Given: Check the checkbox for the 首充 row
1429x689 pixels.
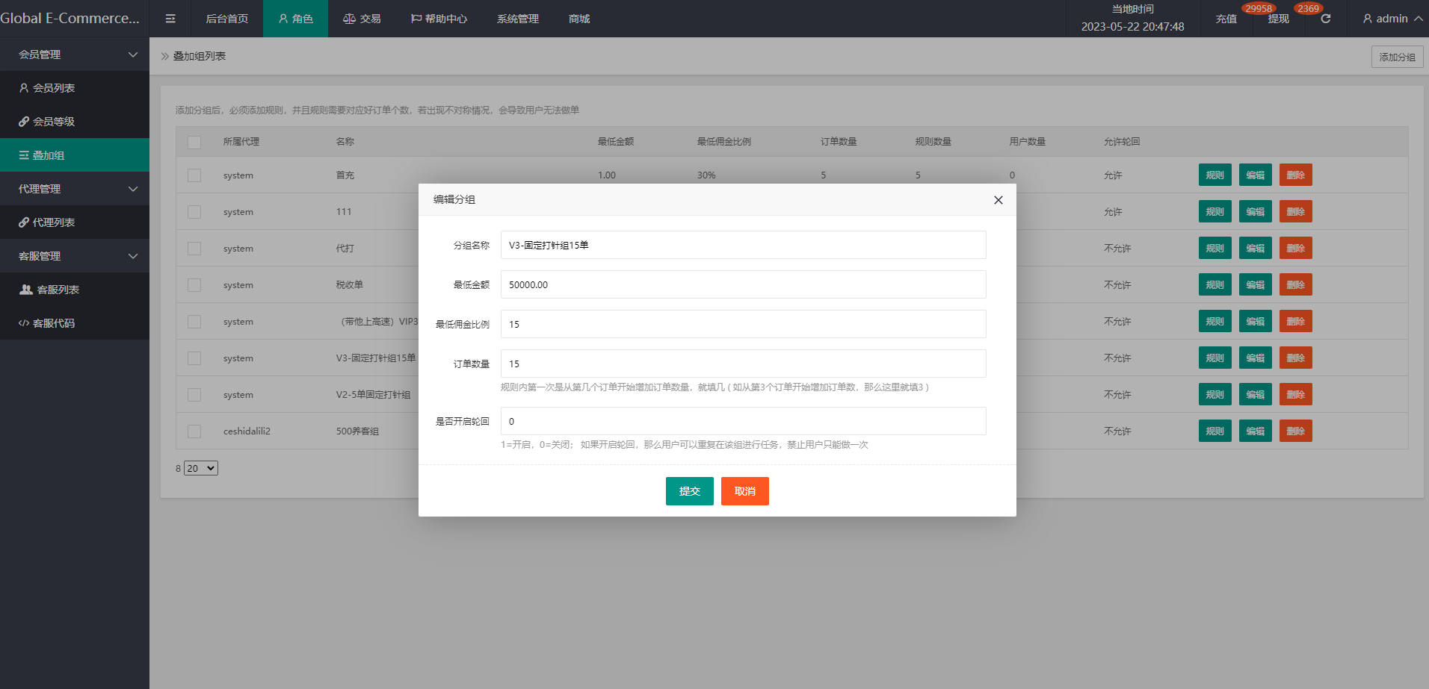Looking at the screenshot, I should (x=194, y=175).
